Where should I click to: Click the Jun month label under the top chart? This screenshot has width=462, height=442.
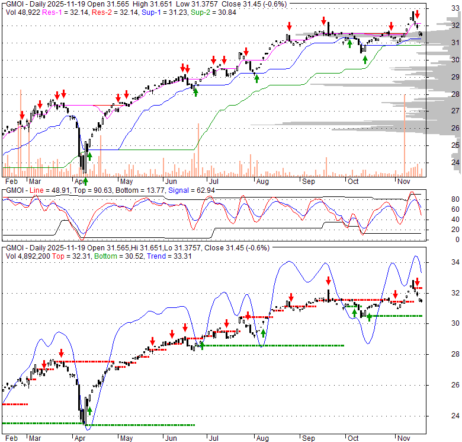coord(171,182)
